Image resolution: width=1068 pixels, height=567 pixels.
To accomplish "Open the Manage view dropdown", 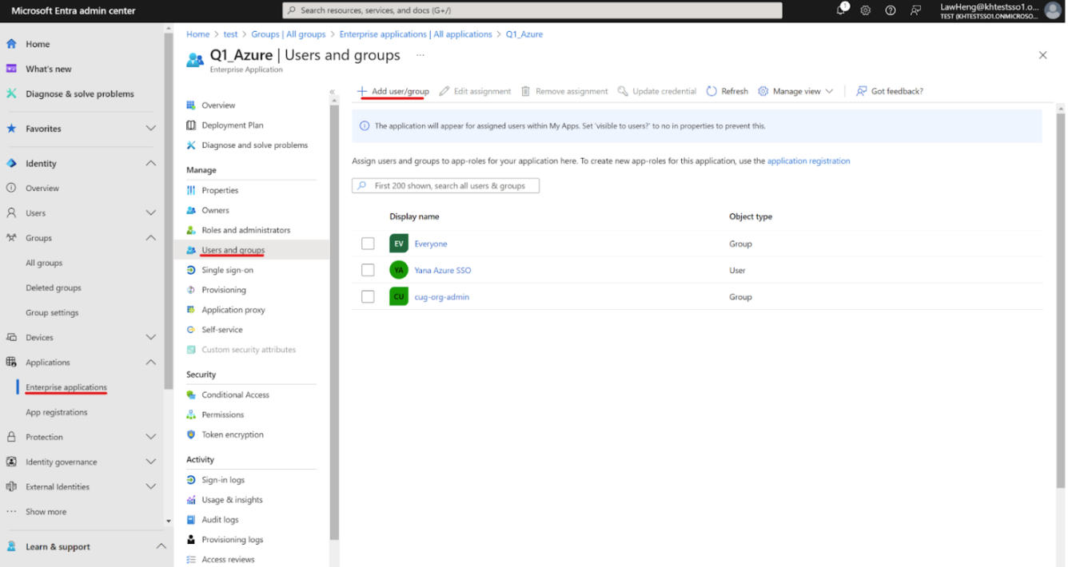I will (x=795, y=91).
